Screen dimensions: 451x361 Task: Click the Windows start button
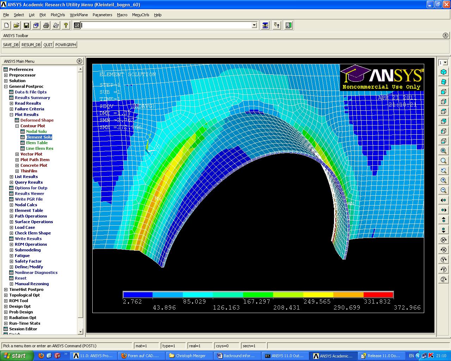pos(17,356)
